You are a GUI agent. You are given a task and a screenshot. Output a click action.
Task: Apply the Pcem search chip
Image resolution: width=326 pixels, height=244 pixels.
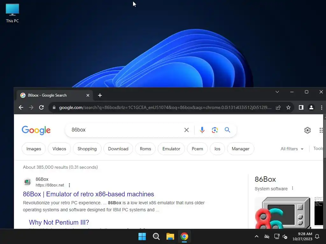[197, 149]
